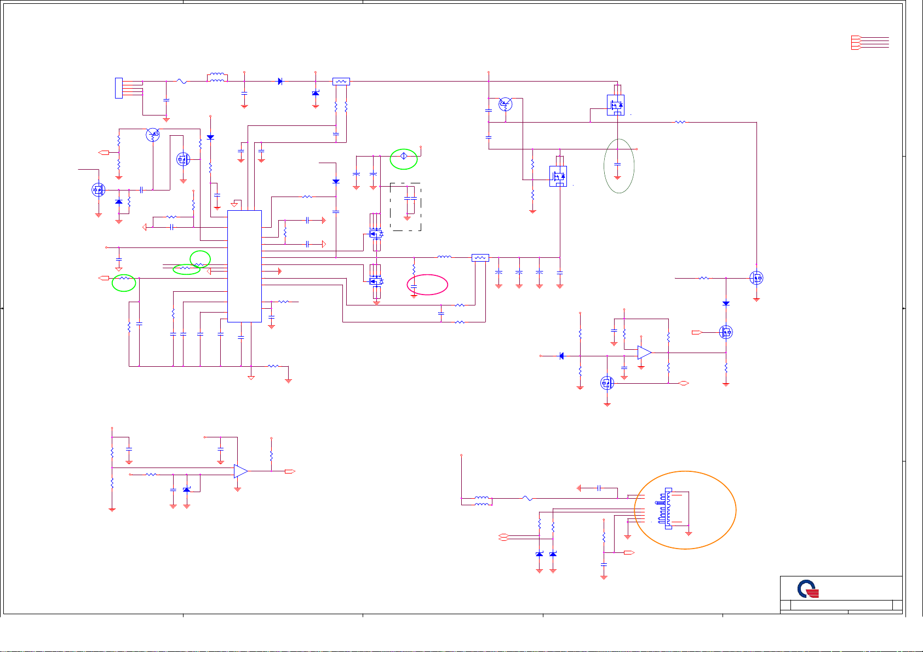Select the op-amp triangle in lower-right circuit

click(645, 353)
